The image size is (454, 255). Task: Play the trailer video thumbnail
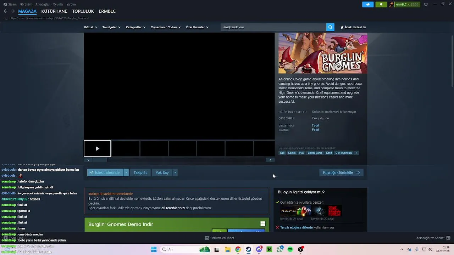pyautogui.click(x=97, y=149)
